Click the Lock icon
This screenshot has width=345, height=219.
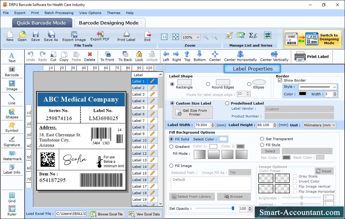click(139, 56)
